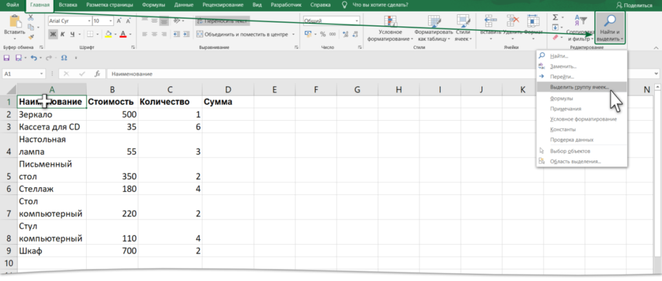Click the Copy icon in clipboard group

coord(30,27)
